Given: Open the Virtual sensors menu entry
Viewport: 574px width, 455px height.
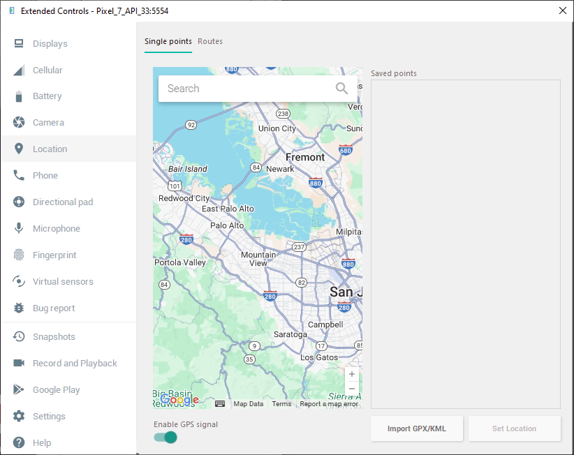Looking at the screenshot, I should click(68, 281).
